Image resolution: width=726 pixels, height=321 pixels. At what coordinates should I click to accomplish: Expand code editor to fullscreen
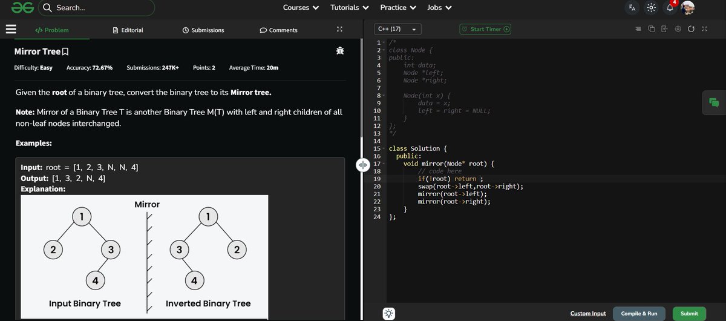tap(704, 29)
